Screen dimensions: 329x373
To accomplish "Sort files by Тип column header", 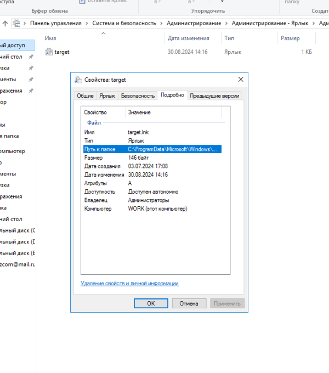I will (x=249, y=38).
